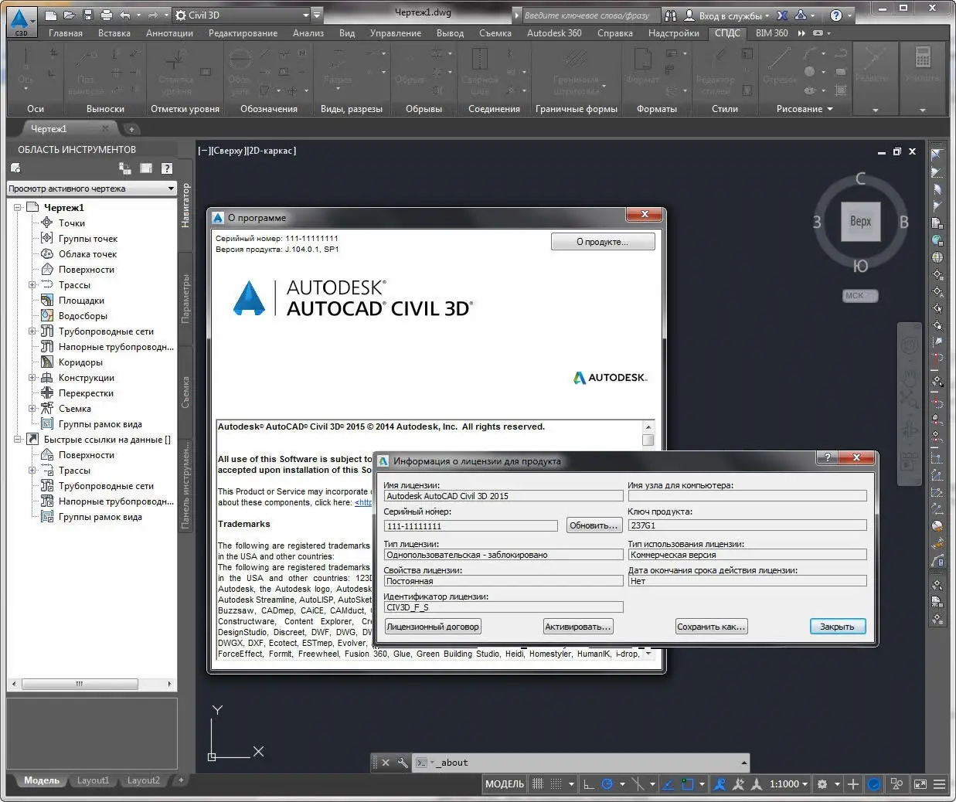Switch to the Параметры vertical tab

tap(185, 298)
